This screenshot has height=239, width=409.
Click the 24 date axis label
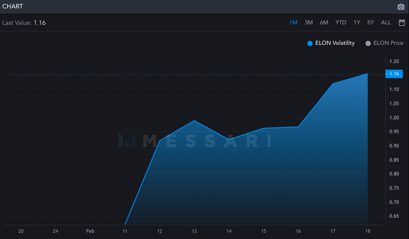point(56,231)
